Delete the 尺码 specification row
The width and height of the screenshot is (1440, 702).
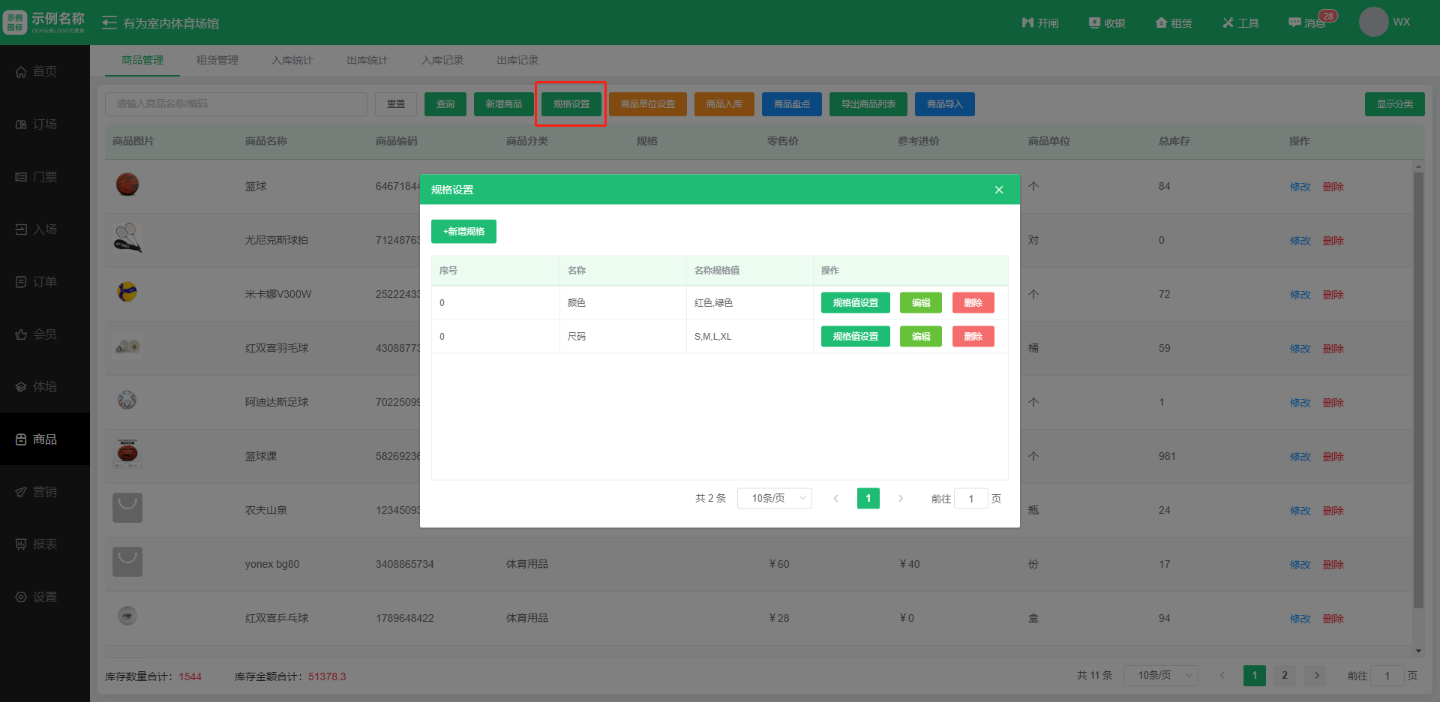(973, 336)
